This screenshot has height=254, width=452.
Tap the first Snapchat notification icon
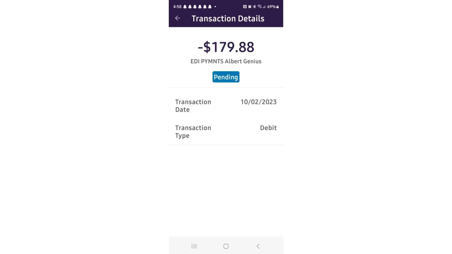[185, 7]
